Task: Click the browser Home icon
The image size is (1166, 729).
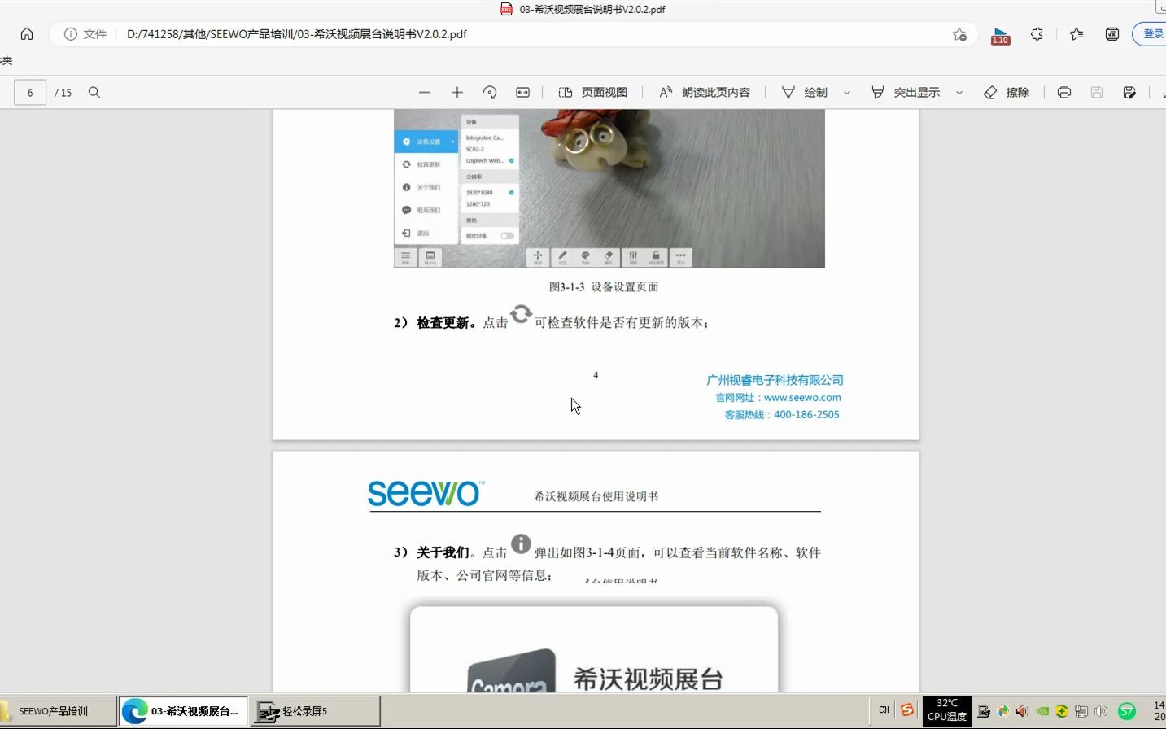Action: (x=27, y=34)
